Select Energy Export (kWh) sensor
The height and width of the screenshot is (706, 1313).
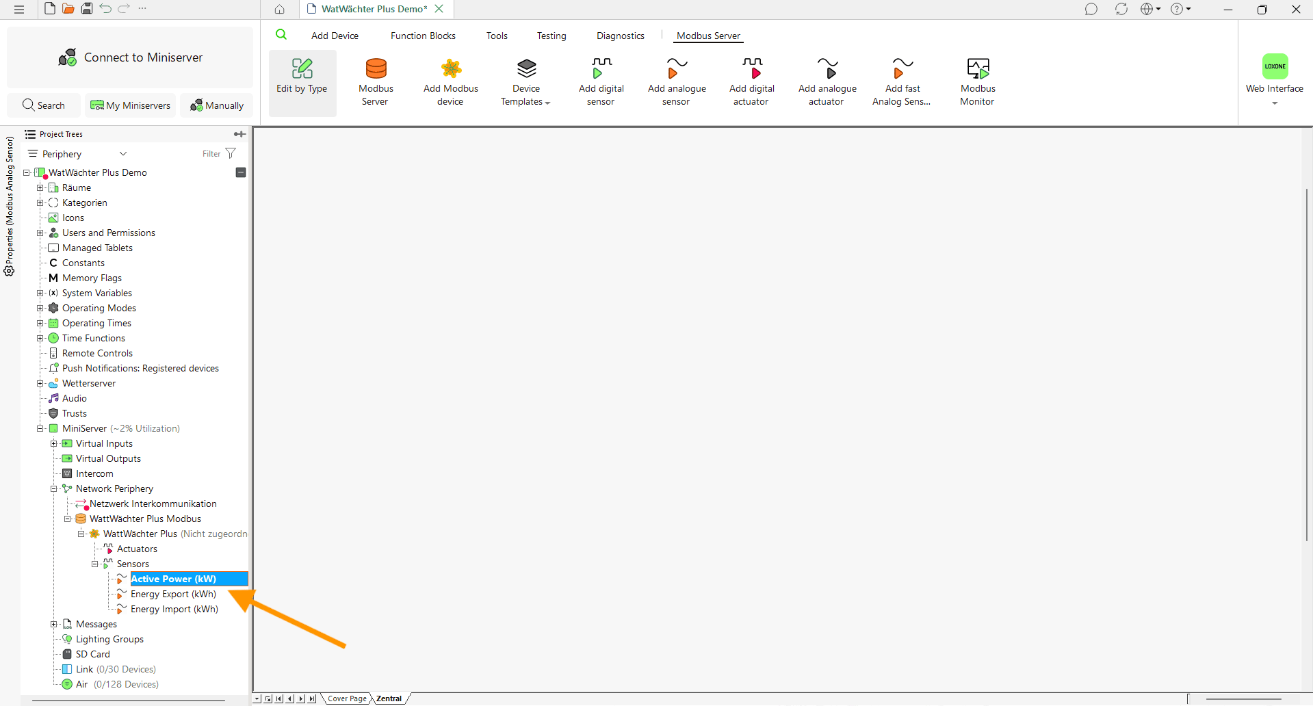click(173, 594)
